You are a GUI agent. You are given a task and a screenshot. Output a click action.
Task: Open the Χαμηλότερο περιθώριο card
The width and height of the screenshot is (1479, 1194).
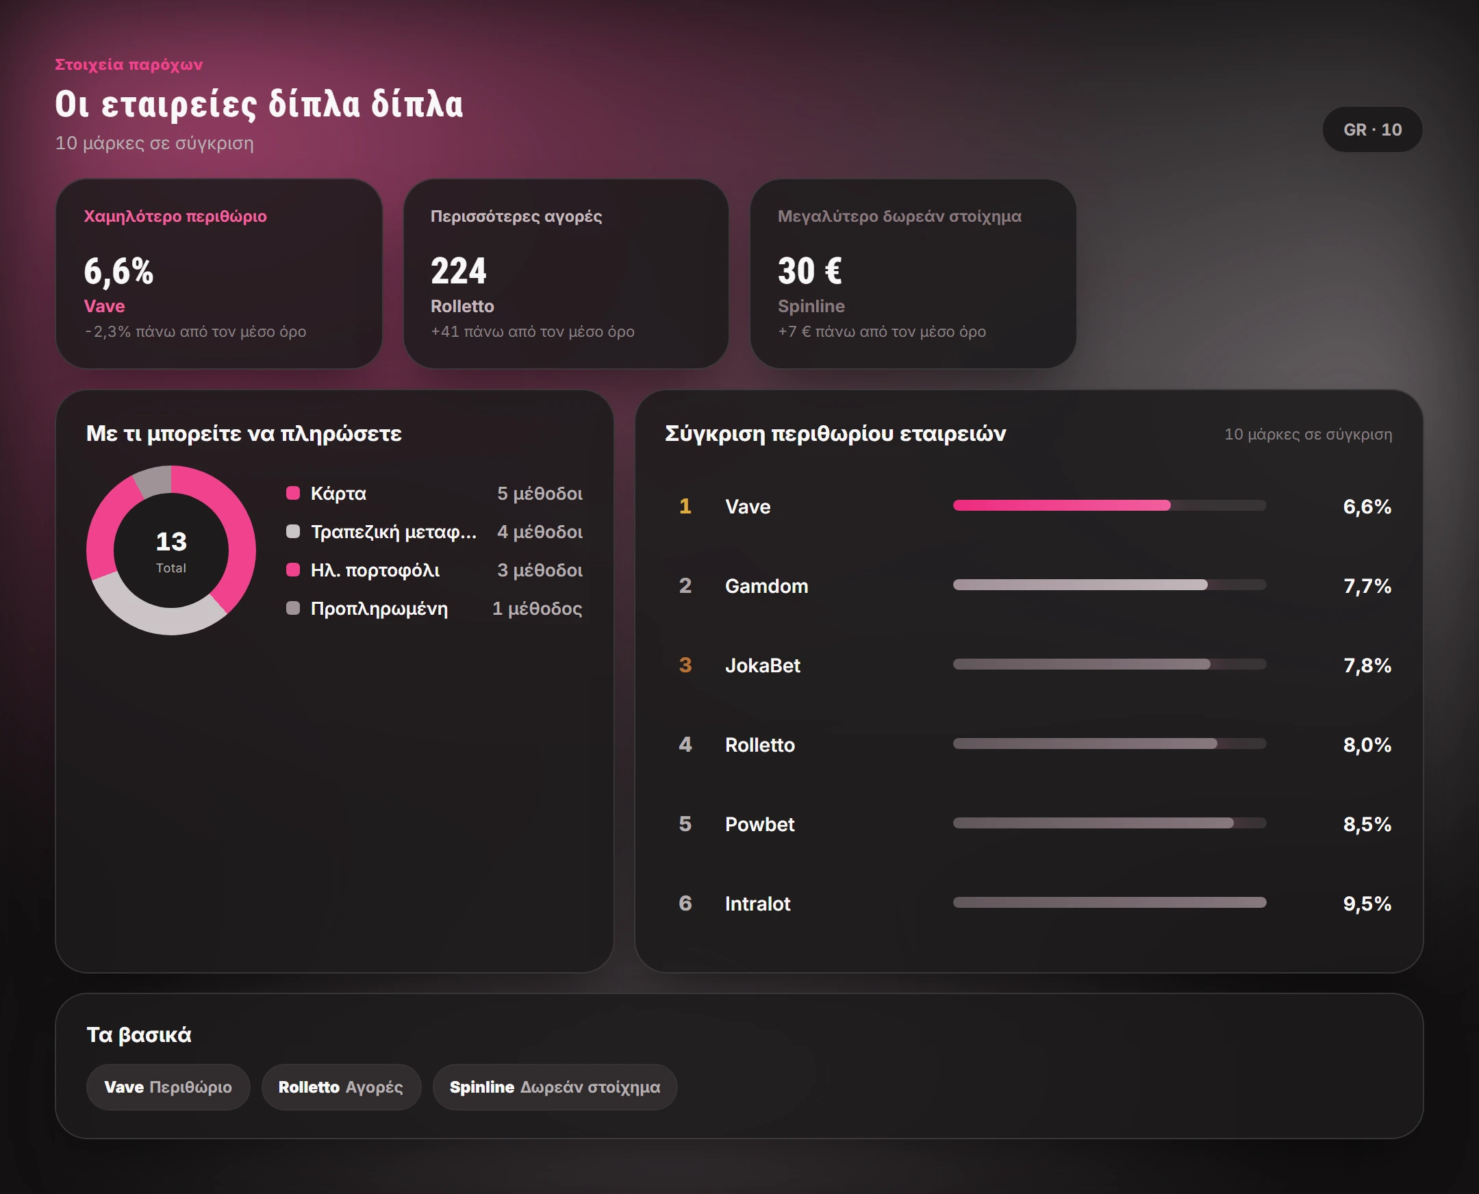pyautogui.click(x=218, y=274)
